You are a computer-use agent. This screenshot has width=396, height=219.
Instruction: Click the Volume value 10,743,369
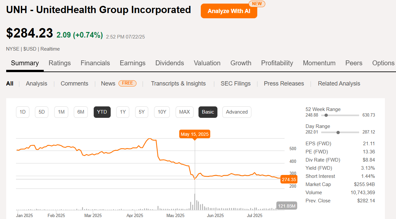pos(363,193)
